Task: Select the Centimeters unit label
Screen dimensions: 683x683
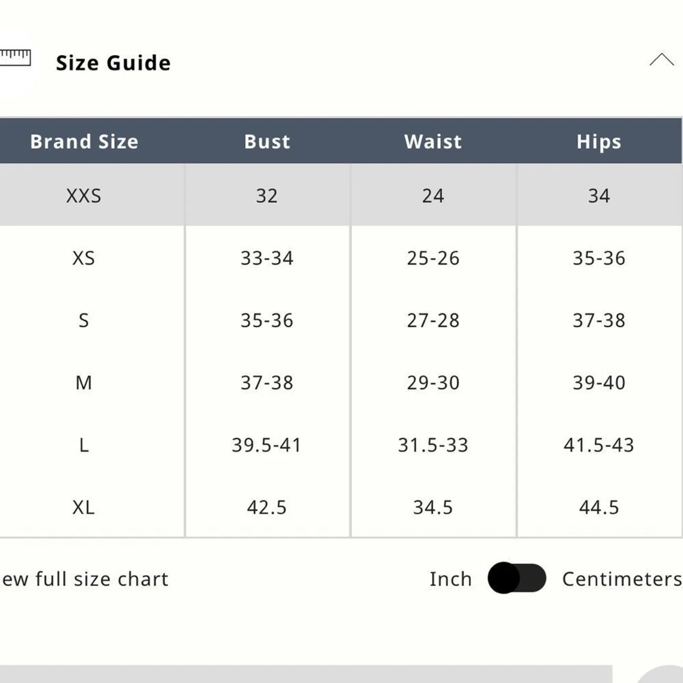Action: [622, 579]
